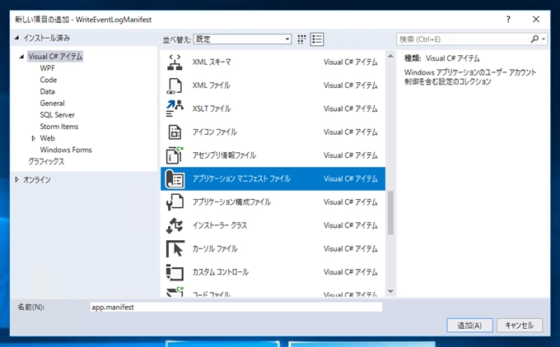Select the Windows Forms category
The image size is (560, 347).
[66, 150]
